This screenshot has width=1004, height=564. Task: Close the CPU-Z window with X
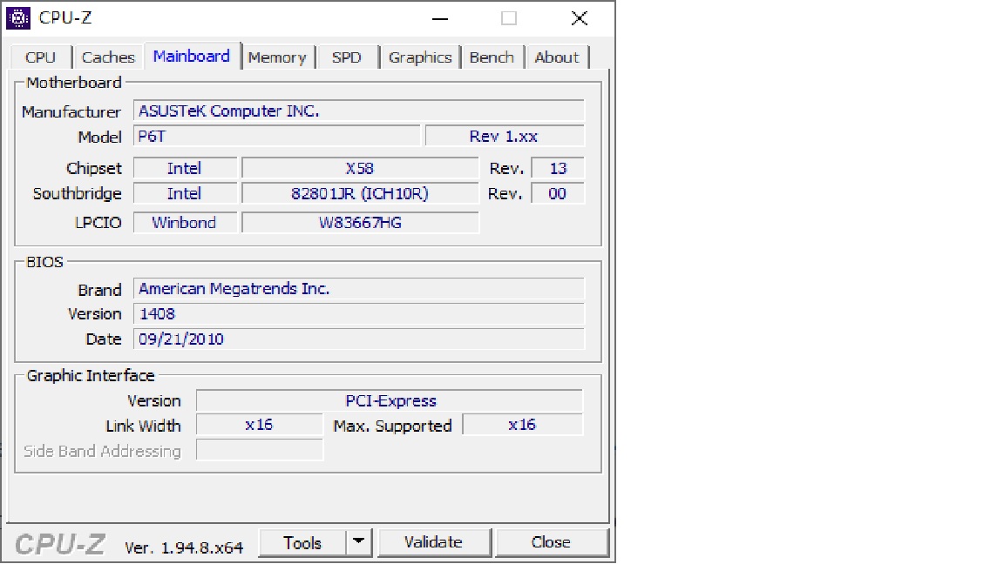tap(580, 18)
